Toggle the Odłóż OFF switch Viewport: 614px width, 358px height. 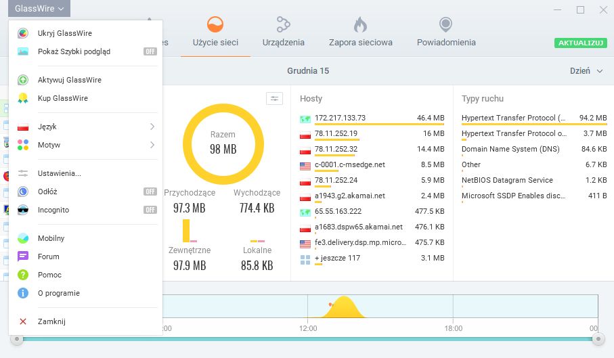(150, 192)
